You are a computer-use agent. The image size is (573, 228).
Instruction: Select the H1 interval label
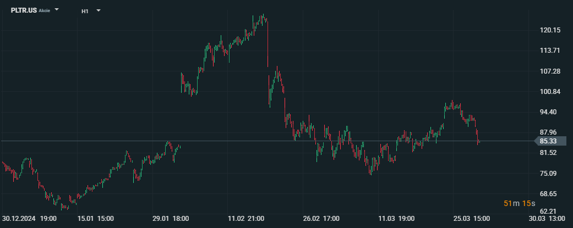(85, 11)
